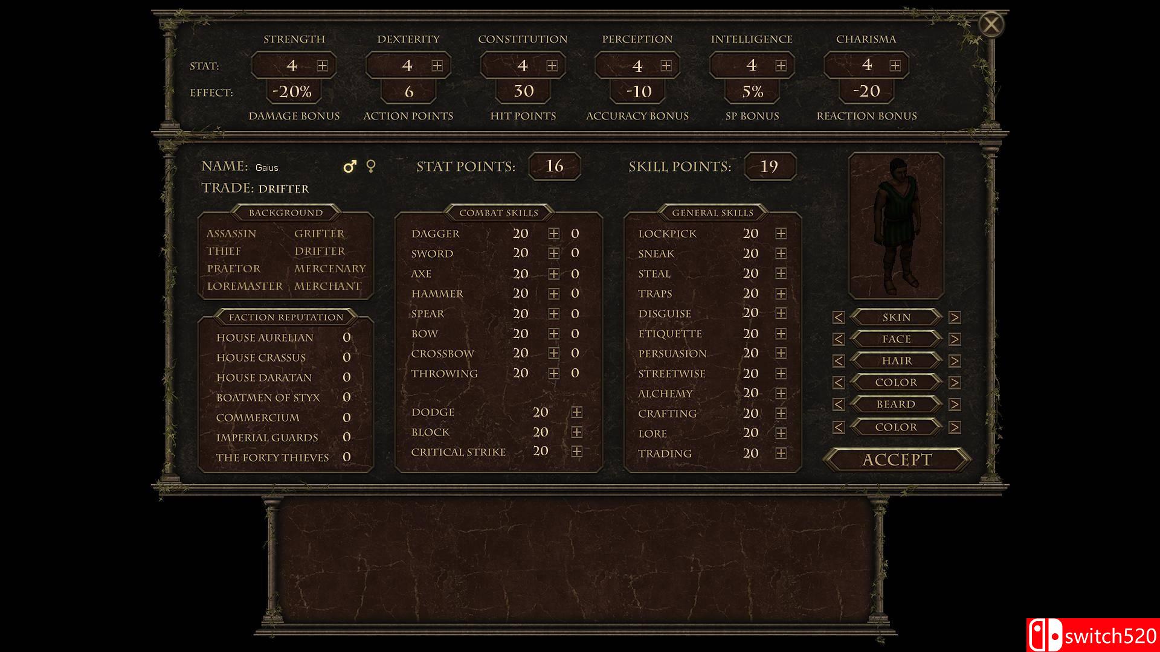1160x652 pixels.
Task: Raise Dagger skill using its plus icon
Action: click(x=553, y=234)
